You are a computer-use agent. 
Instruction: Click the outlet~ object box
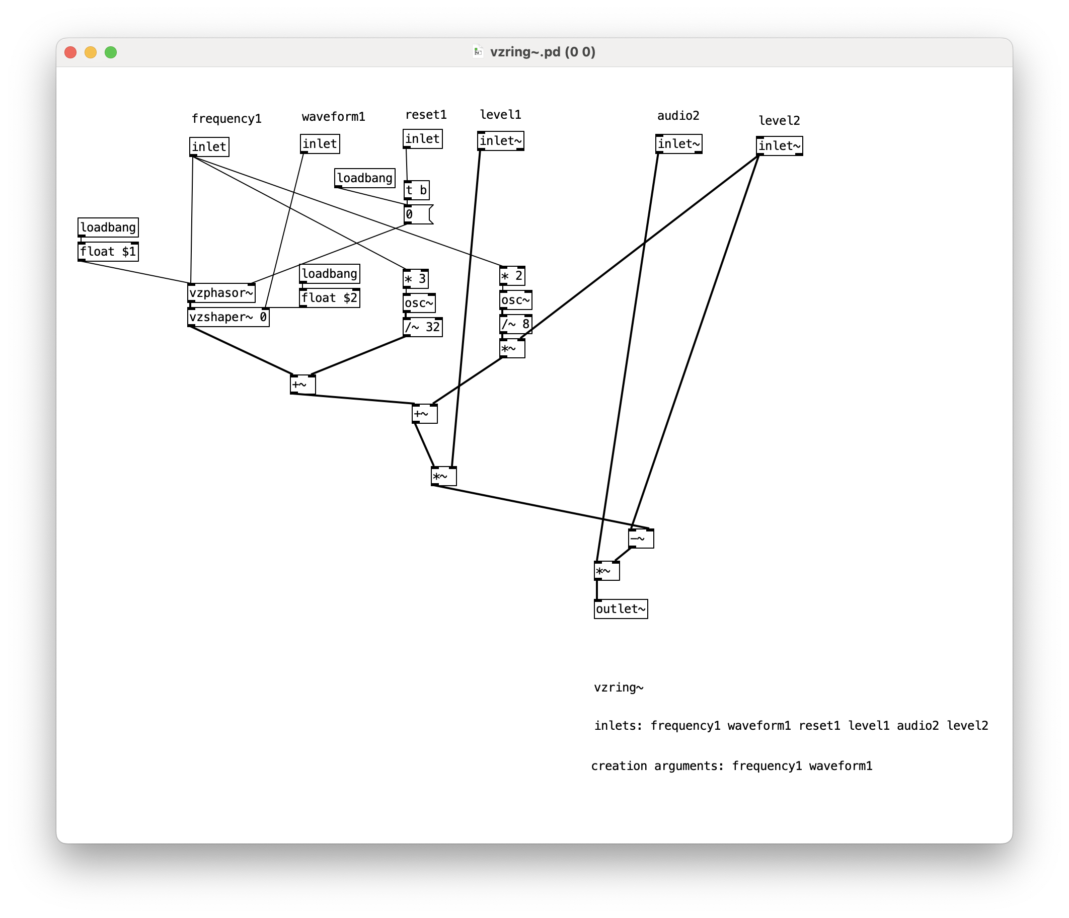click(x=620, y=609)
